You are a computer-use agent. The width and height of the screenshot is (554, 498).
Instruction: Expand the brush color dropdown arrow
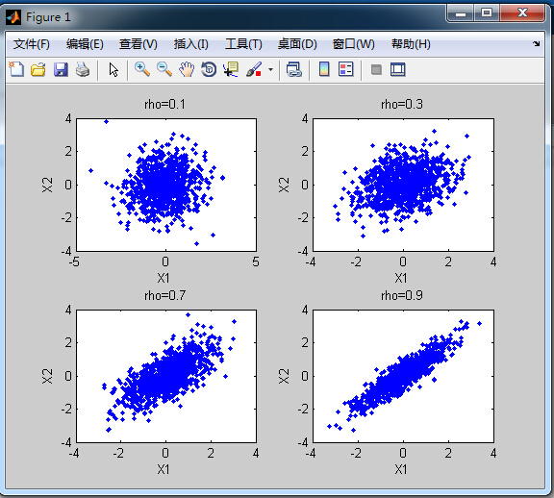click(x=270, y=69)
